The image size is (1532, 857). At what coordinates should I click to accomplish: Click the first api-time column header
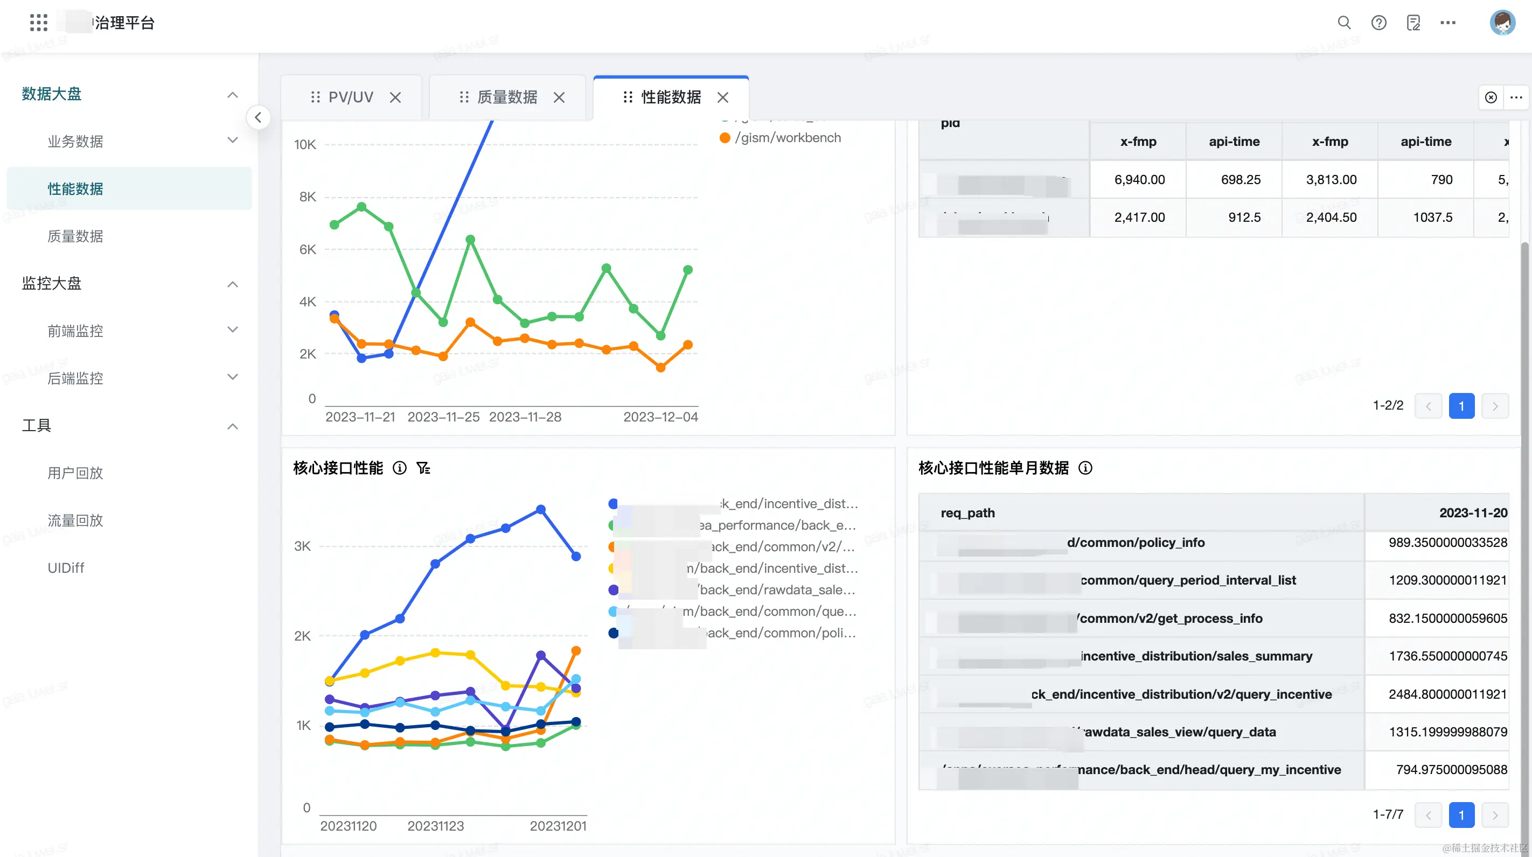click(x=1234, y=142)
